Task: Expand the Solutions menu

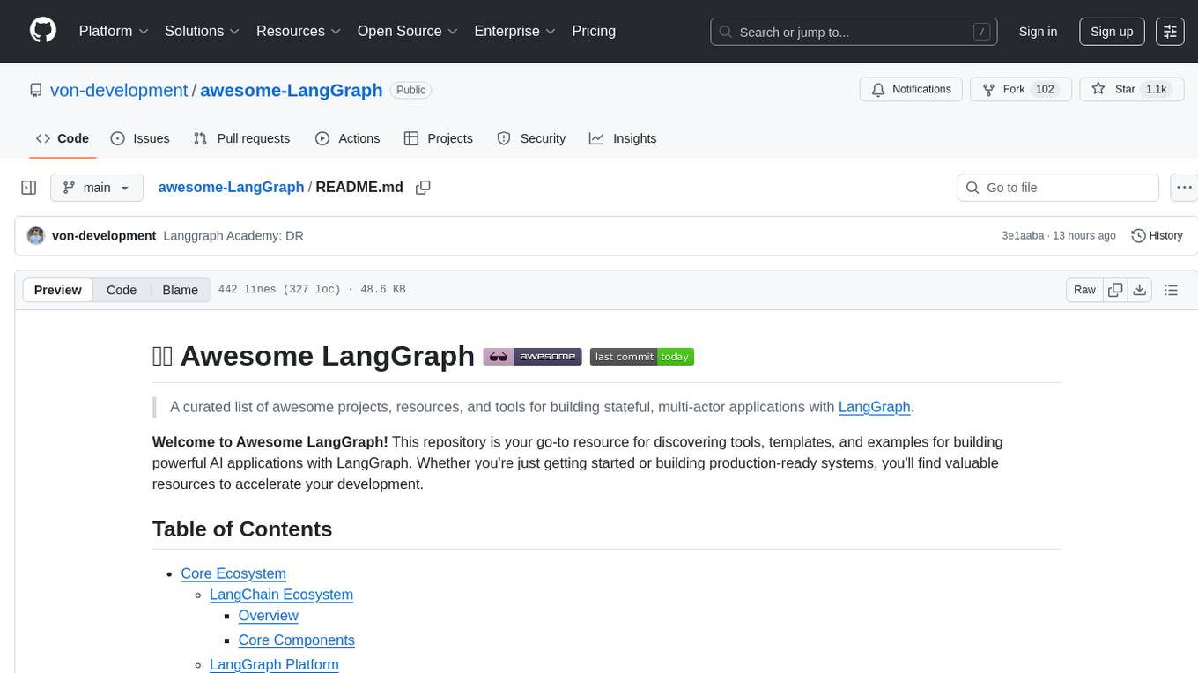Action: click(x=202, y=31)
